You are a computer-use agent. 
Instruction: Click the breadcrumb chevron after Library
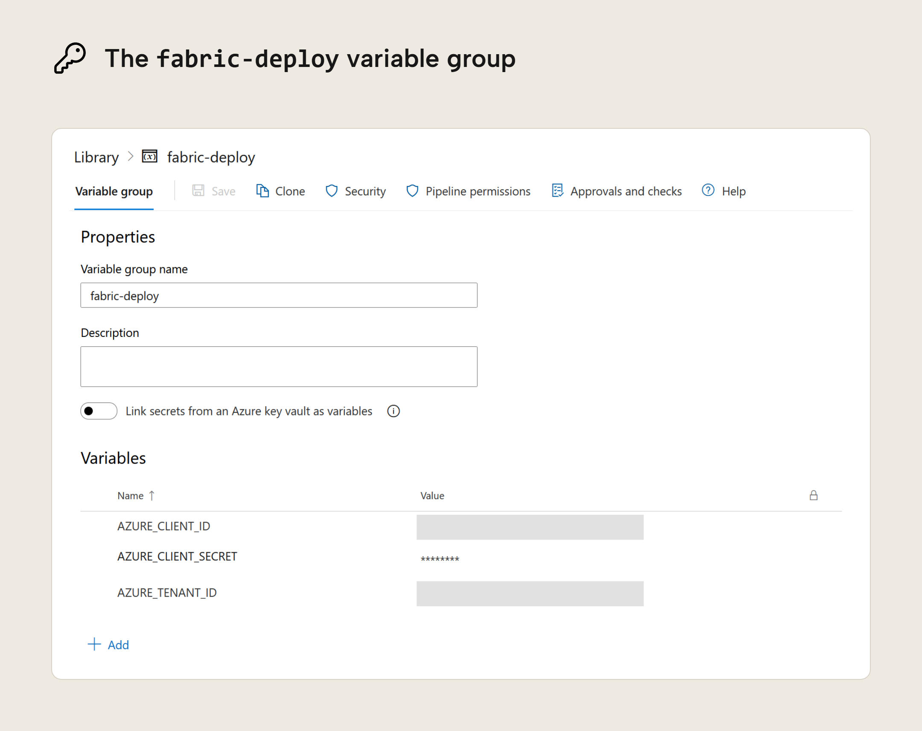coord(131,157)
